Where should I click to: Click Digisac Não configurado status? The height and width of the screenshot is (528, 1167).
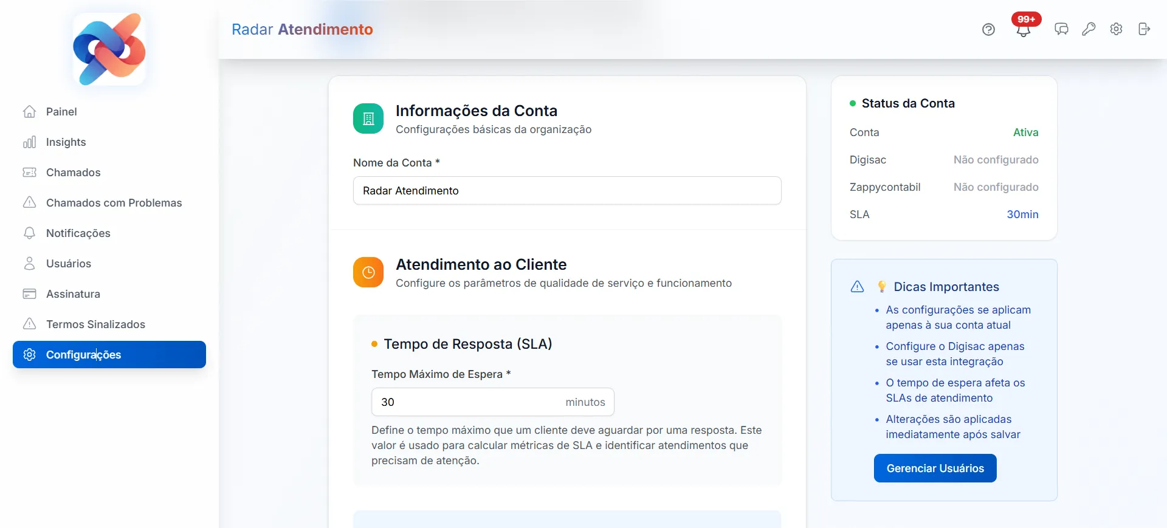pos(996,160)
